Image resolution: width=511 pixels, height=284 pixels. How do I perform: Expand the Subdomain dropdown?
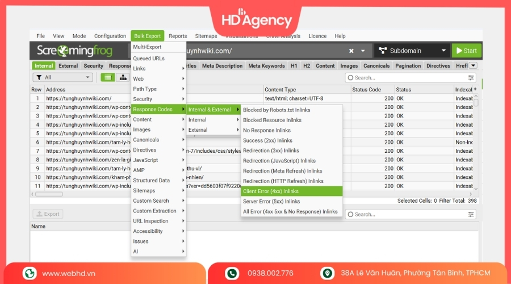pyautogui.click(x=443, y=51)
